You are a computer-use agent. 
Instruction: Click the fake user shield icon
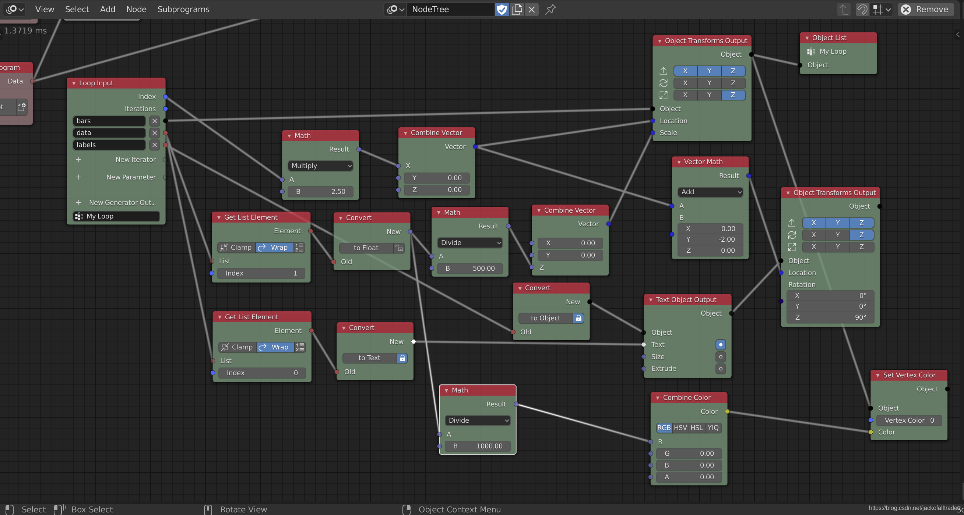[x=502, y=9]
